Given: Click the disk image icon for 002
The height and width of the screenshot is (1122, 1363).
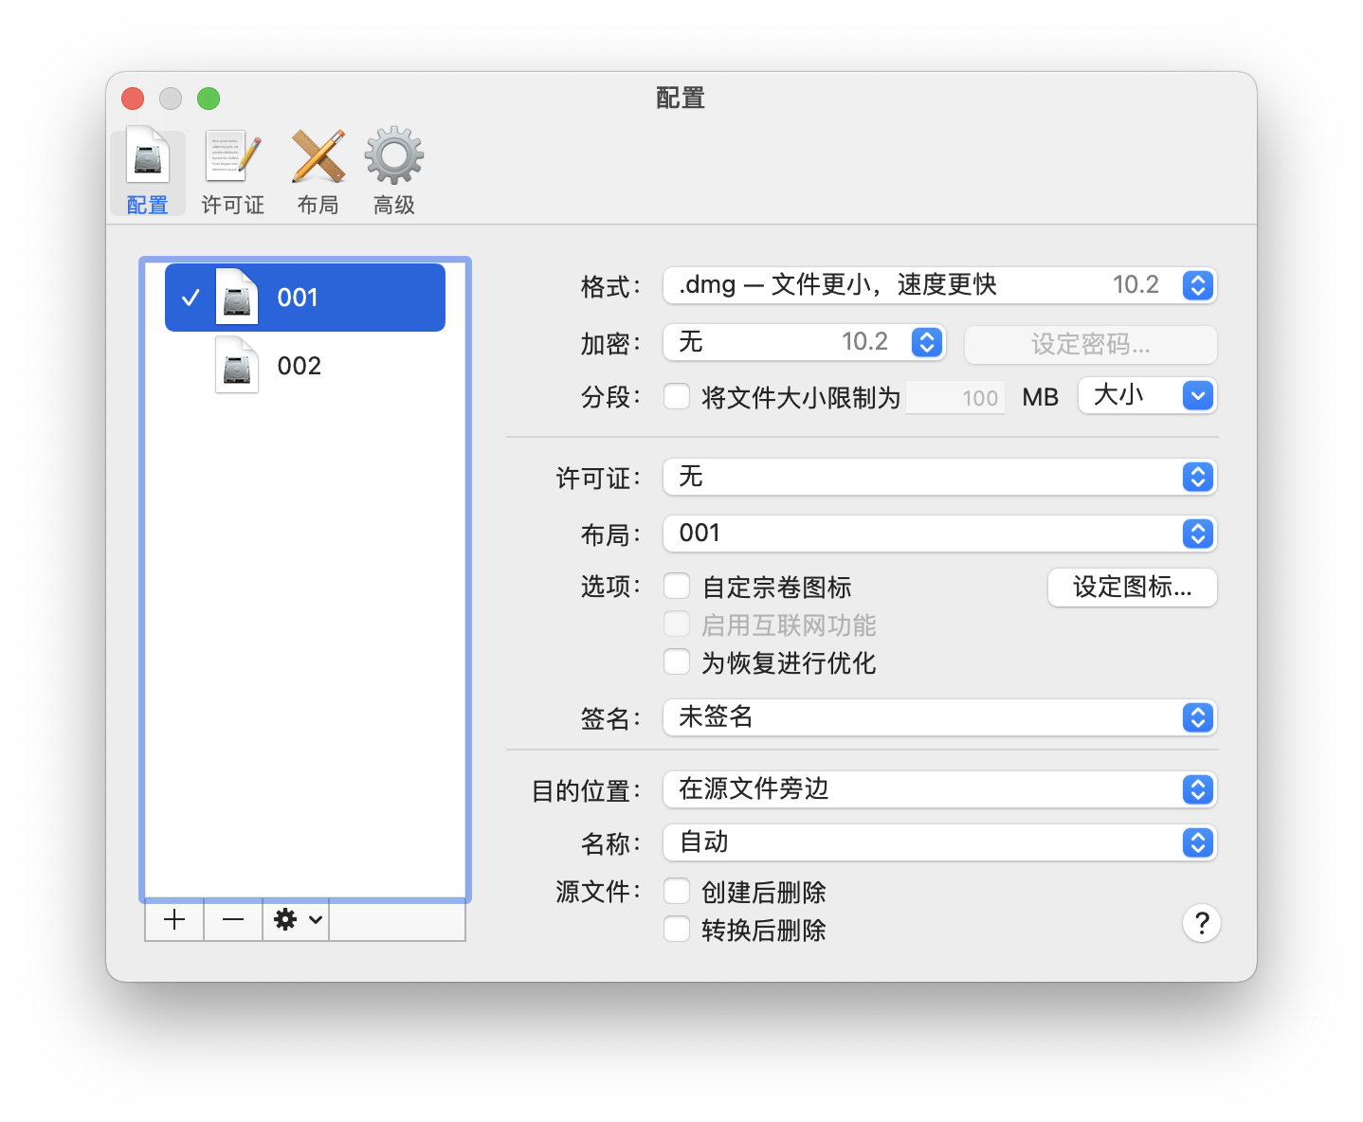Looking at the screenshot, I should point(237,366).
